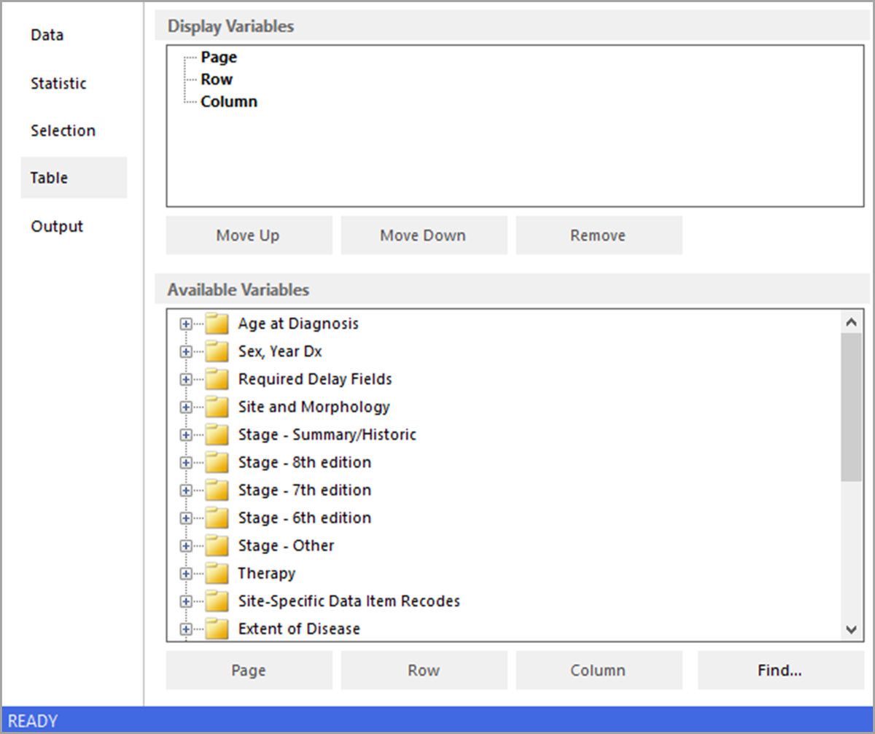Expand the Stage - 6th edition node
This screenshot has height=734, width=875.
186,518
